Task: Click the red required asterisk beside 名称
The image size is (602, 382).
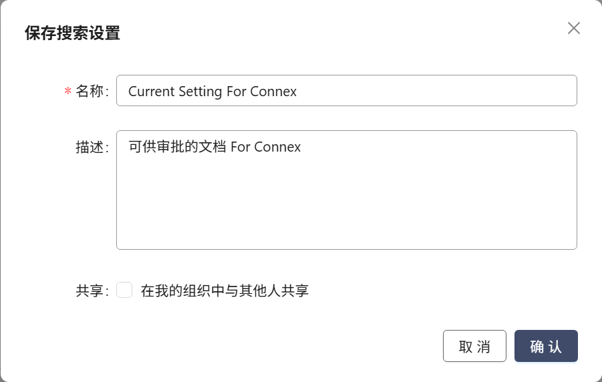Action: point(67,92)
